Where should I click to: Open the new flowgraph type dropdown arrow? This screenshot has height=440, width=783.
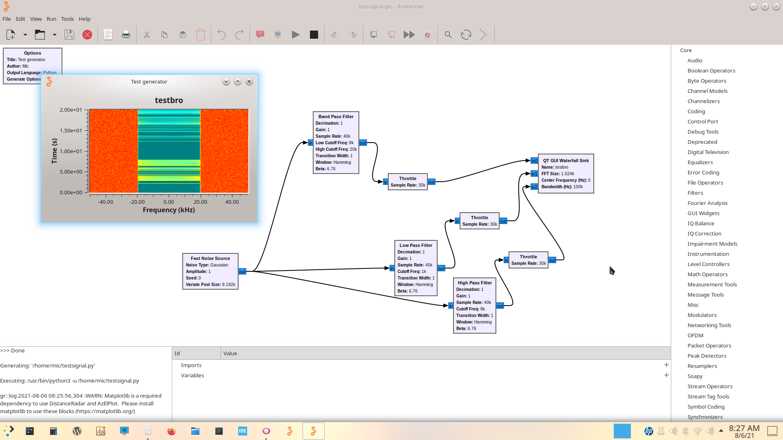point(25,35)
